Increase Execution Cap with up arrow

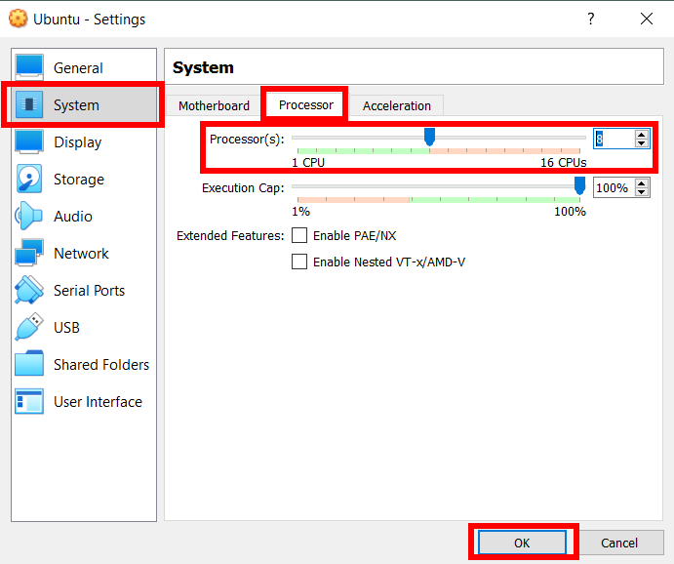(642, 183)
